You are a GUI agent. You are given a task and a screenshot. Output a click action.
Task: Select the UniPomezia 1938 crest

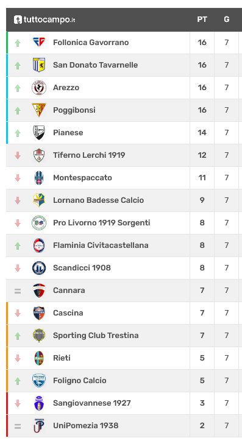tap(39, 425)
